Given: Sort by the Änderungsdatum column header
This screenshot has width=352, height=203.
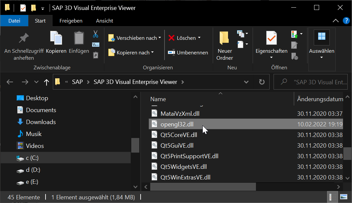Looking at the screenshot, I should click(x=320, y=99).
